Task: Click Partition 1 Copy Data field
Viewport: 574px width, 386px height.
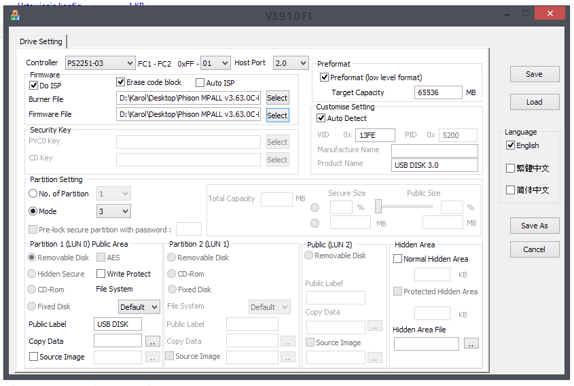Action: point(118,340)
